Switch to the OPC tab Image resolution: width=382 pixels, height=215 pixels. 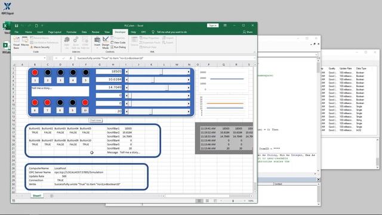pyautogui.click(x=144, y=32)
